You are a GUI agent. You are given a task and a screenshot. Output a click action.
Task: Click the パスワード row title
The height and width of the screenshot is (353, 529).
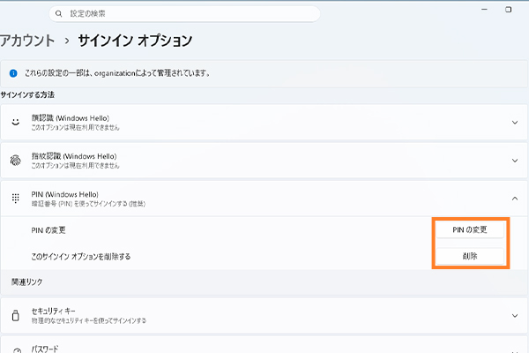[45, 349]
